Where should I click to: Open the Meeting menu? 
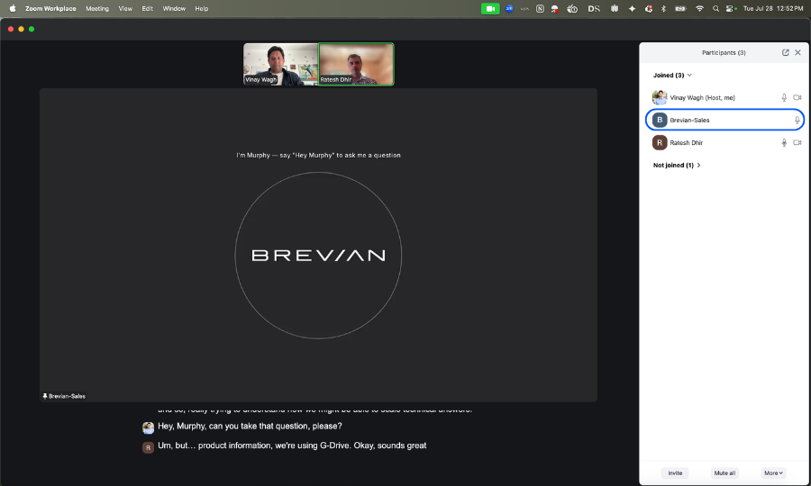(x=97, y=9)
